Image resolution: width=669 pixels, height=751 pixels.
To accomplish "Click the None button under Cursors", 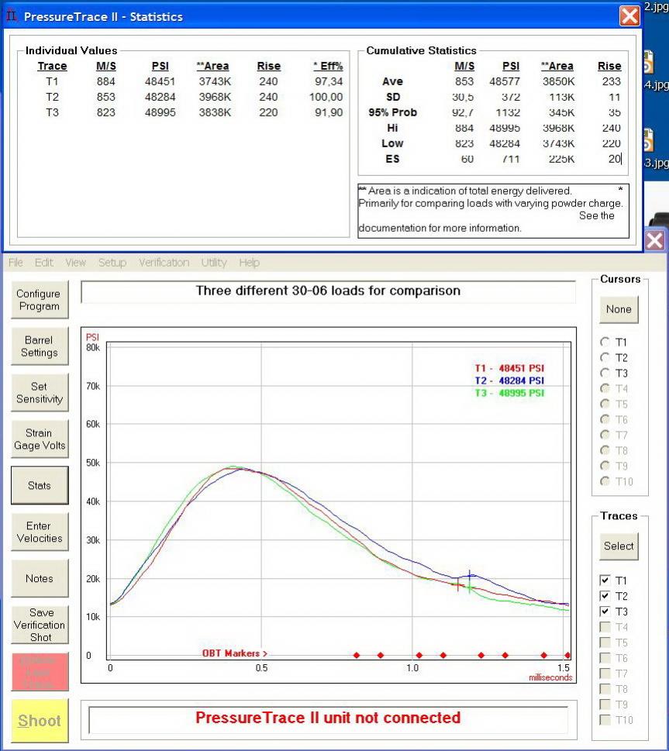I will [x=619, y=309].
